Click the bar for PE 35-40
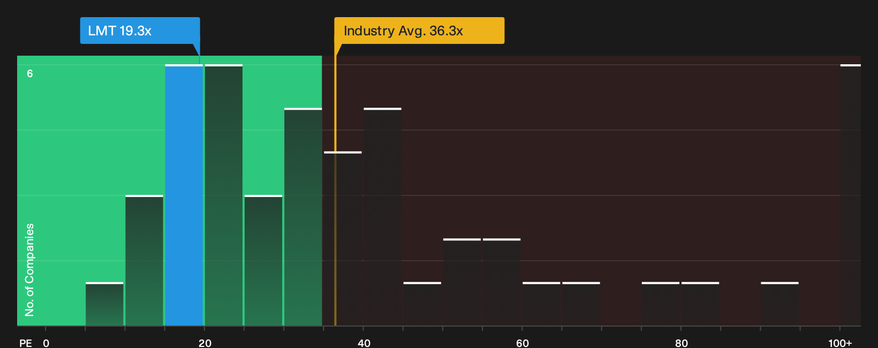Screen dimensions: 878x348 (x=343, y=238)
